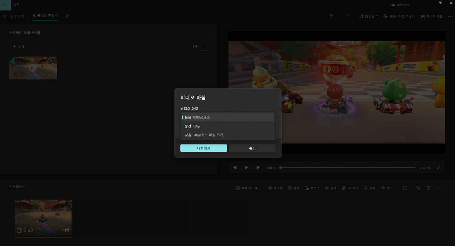Undo the last action

tap(331, 16)
